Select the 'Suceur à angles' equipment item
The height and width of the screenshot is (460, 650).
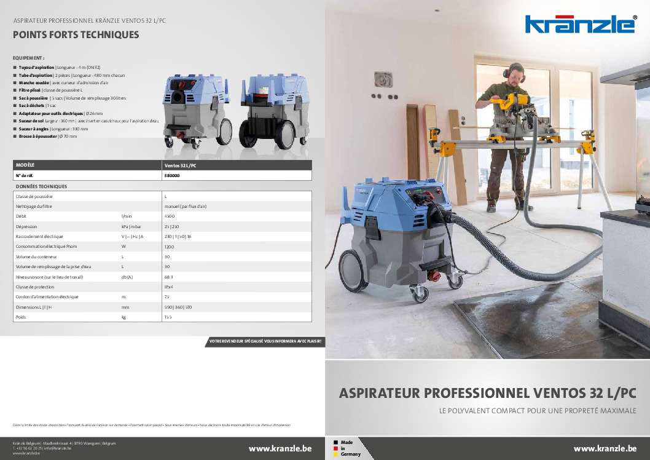tap(50, 129)
